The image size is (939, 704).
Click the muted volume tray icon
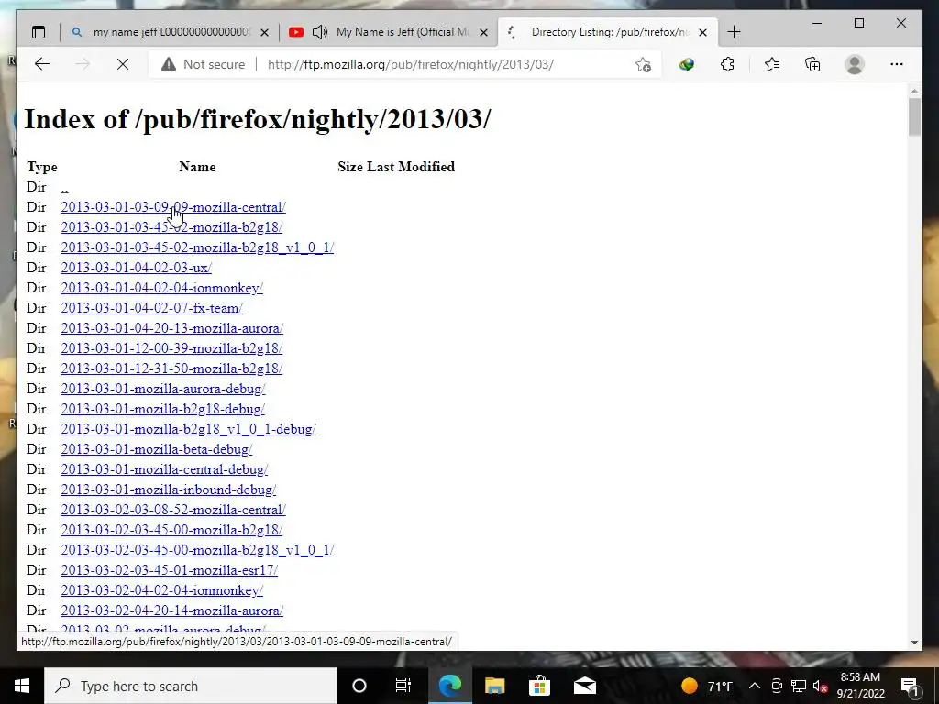point(821,686)
